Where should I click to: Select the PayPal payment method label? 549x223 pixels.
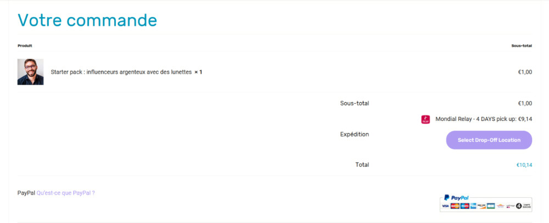click(26, 193)
